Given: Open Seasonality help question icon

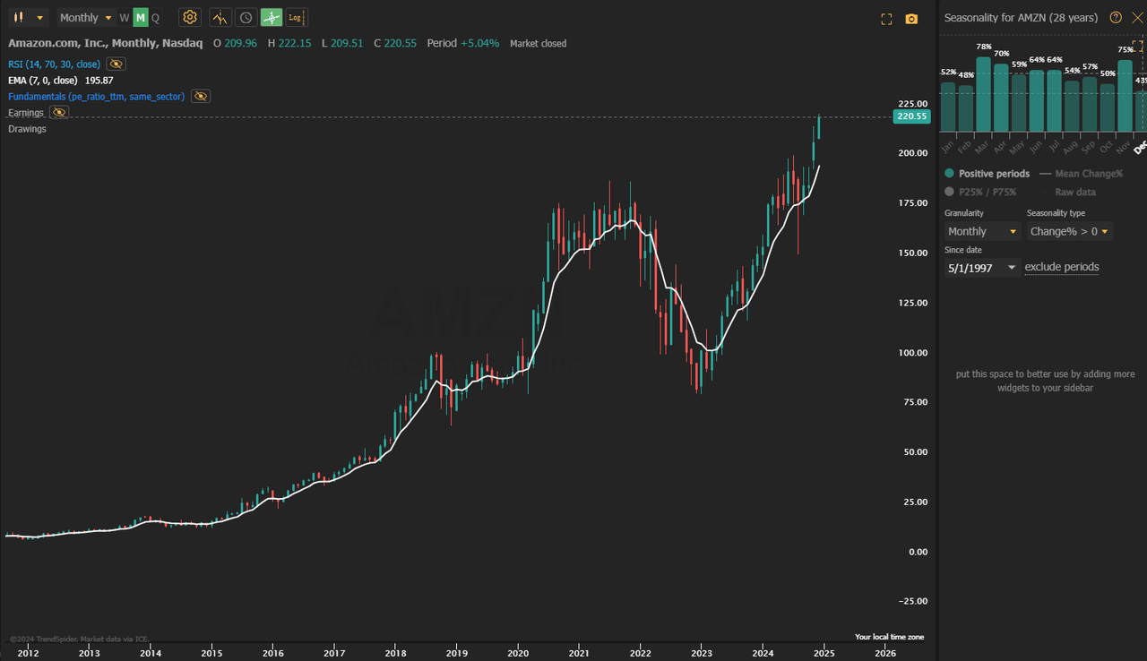Looking at the screenshot, I should [1116, 17].
